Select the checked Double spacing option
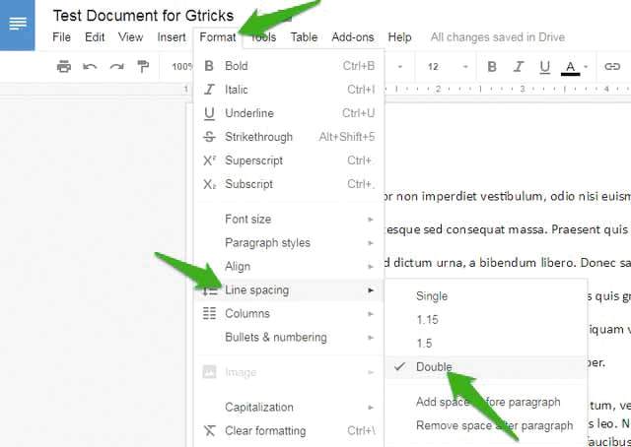This screenshot has width=631, height=447. (x=434, y=367)
